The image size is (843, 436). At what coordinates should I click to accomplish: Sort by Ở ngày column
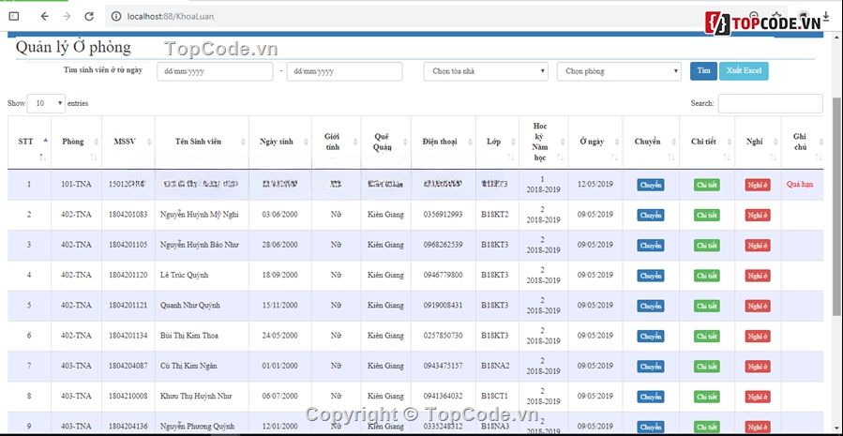pyautogui.click(x=595, y=143)
